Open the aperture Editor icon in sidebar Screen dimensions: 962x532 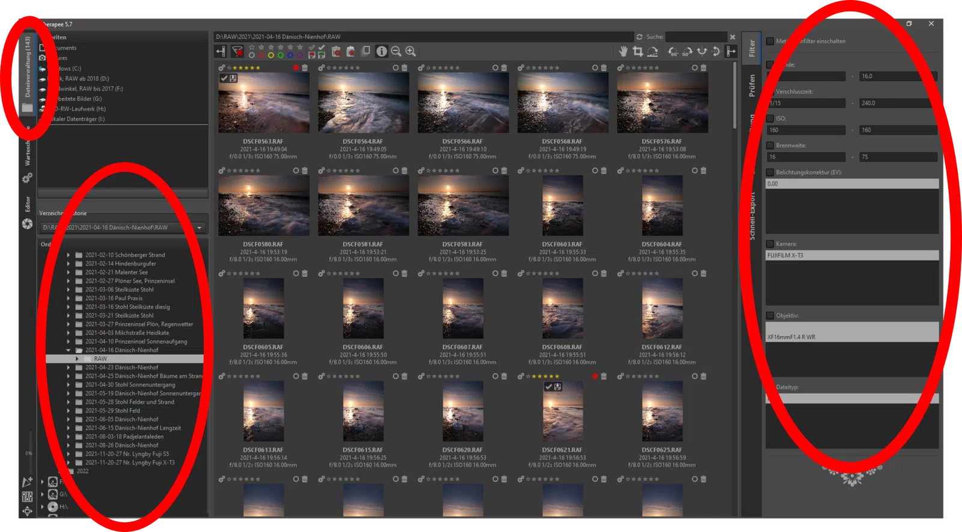[x=27, y=224]
